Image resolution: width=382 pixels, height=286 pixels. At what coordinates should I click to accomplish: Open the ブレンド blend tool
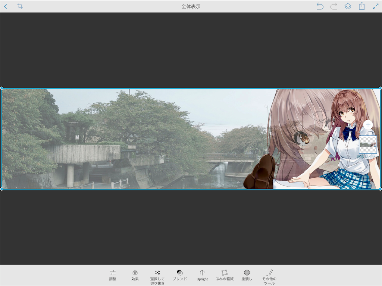[x=180, y=275]
